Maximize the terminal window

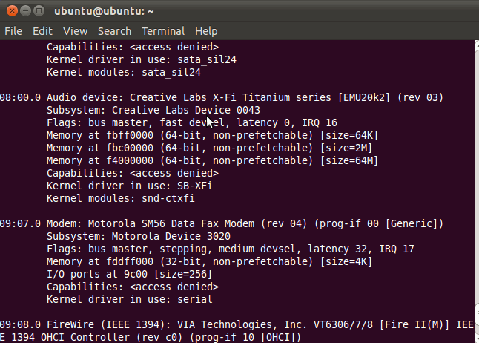39,11
